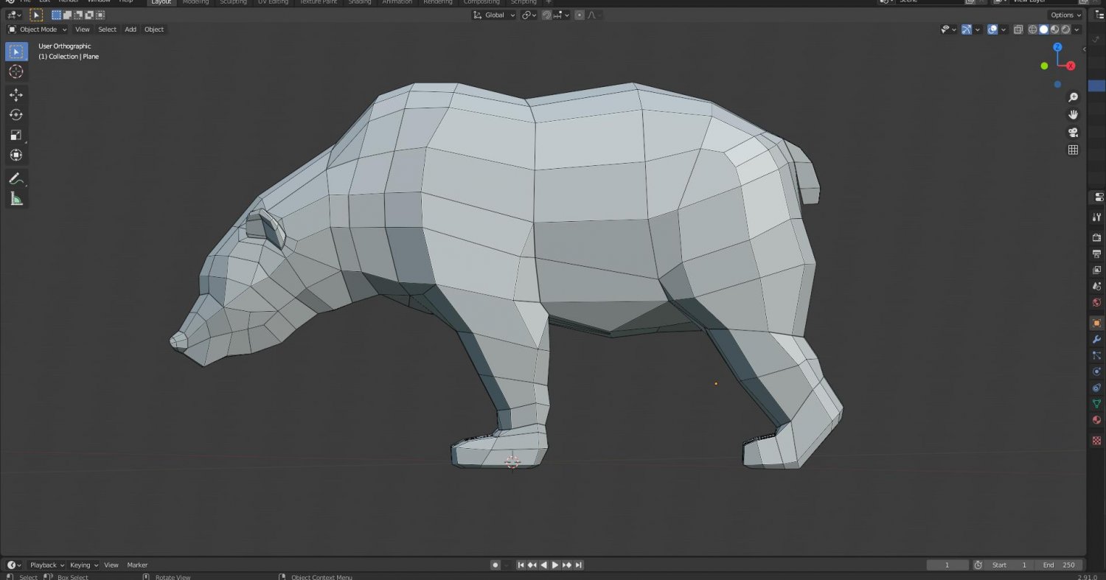Image resolution: width=1106 pixels, height=580 pixels.
Task: Open the Modifiers wrench properties tab
Action: coord(1096,339)
